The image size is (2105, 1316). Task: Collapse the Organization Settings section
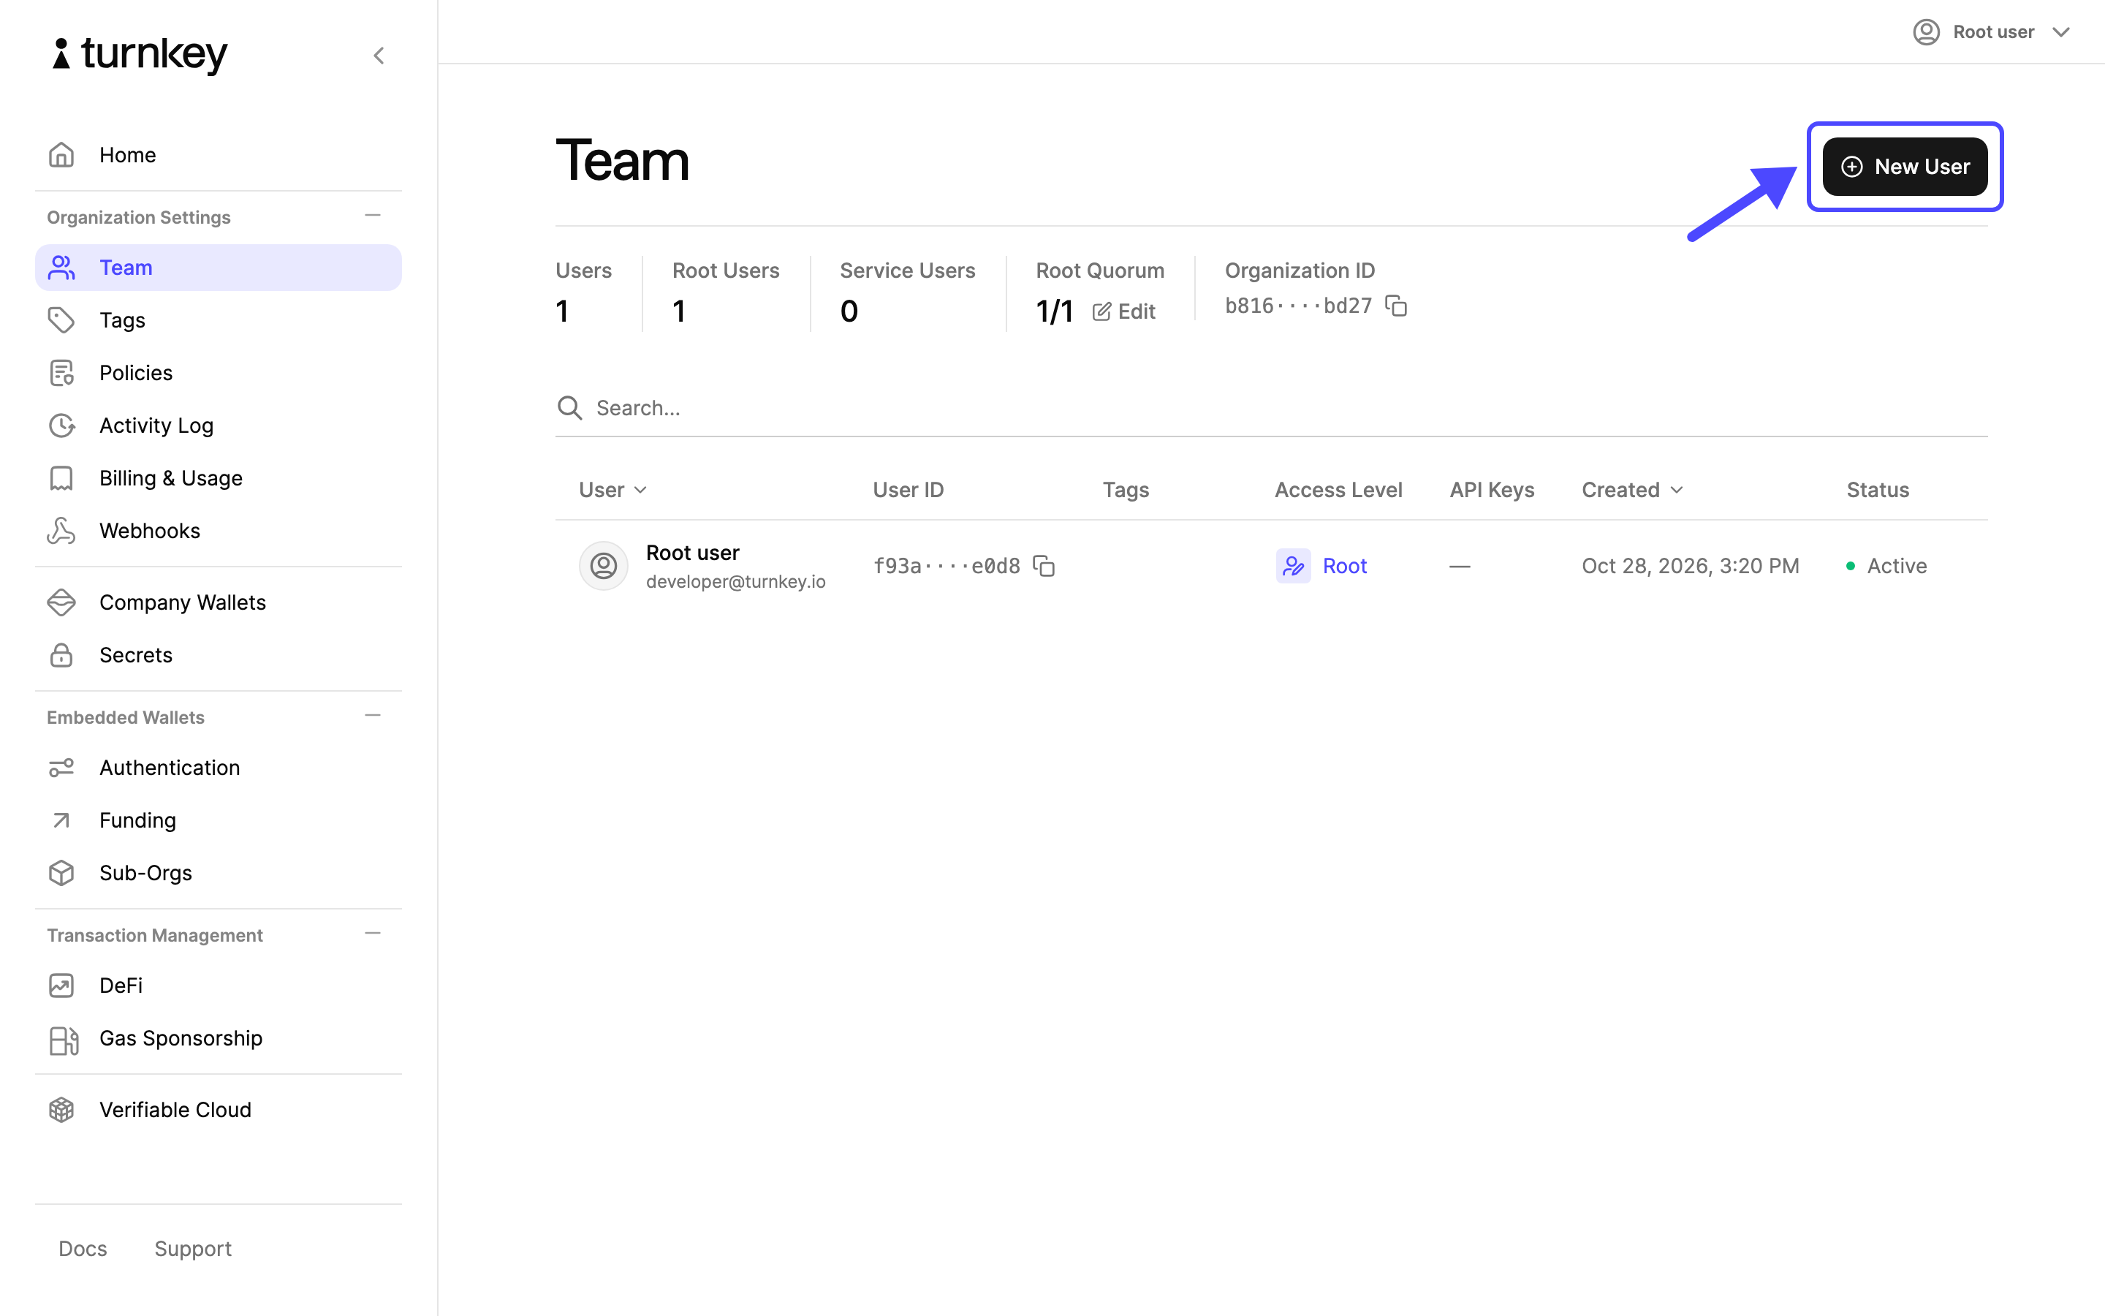pyautogui.click(x=373, y=216)
